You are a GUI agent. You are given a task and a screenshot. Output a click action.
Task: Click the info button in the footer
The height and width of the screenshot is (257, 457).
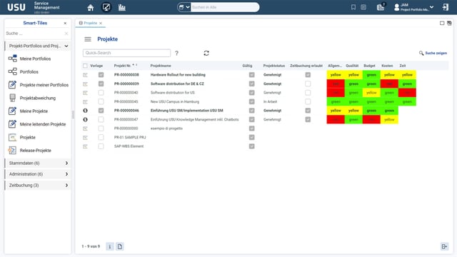110,246
